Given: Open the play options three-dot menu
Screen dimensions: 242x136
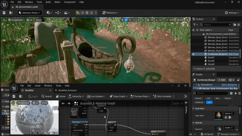Looking at the screenshot, I should (x=96, y=13).
